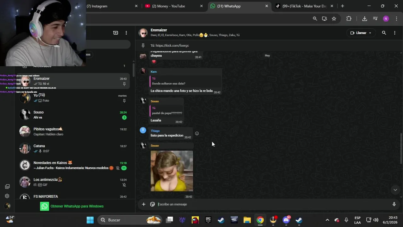Open WhatsApp settings gear
This screenshot has width=403, height=227.
pyautogui.click(x=7, y=196)
